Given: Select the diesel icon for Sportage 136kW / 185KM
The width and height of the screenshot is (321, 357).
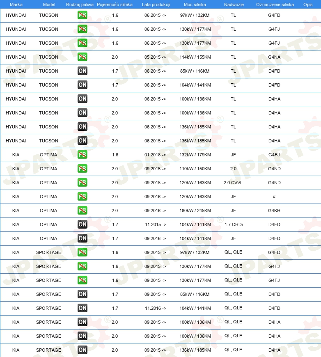Looking at the screenshot, I should pos(82,350).
